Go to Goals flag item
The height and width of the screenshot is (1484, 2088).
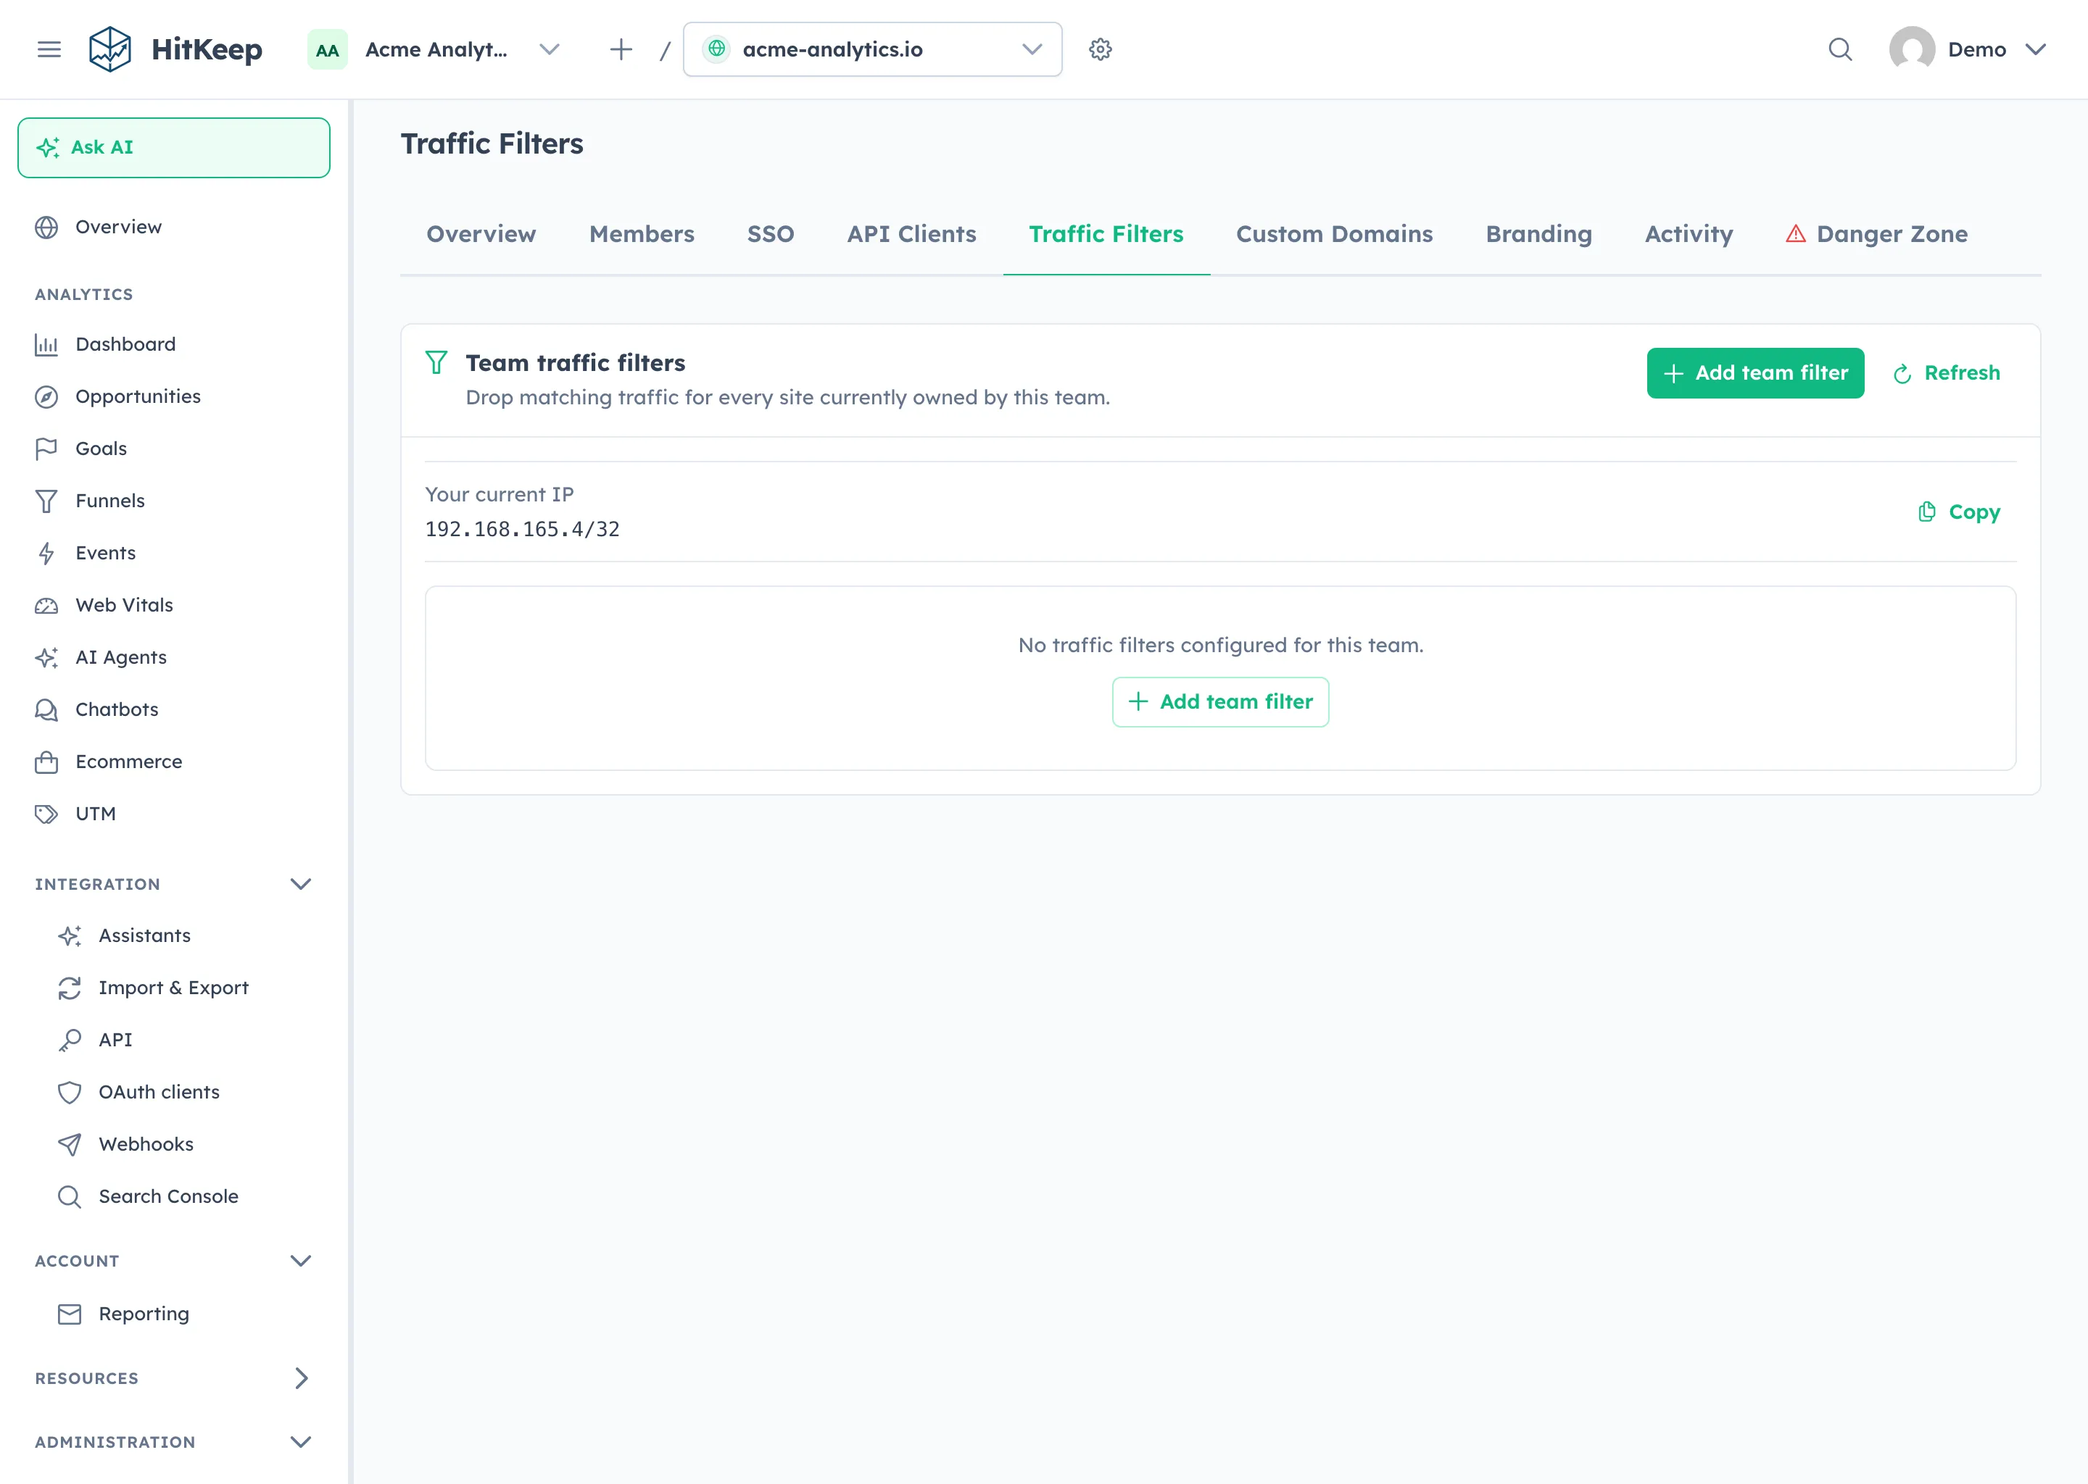pyautogui.click(x=174, y=449)
